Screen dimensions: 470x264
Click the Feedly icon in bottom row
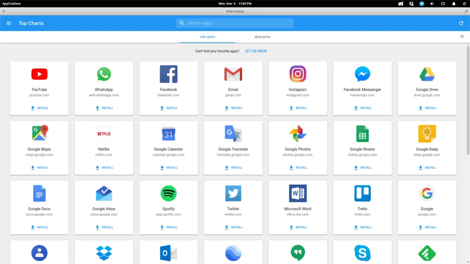pyautogui.click(x=427, y=253)
